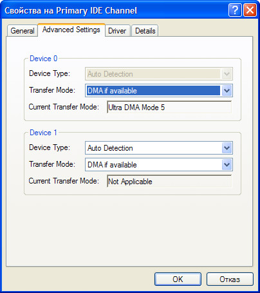Select the highlighted DMA if available combo box

tap(159, 91)
